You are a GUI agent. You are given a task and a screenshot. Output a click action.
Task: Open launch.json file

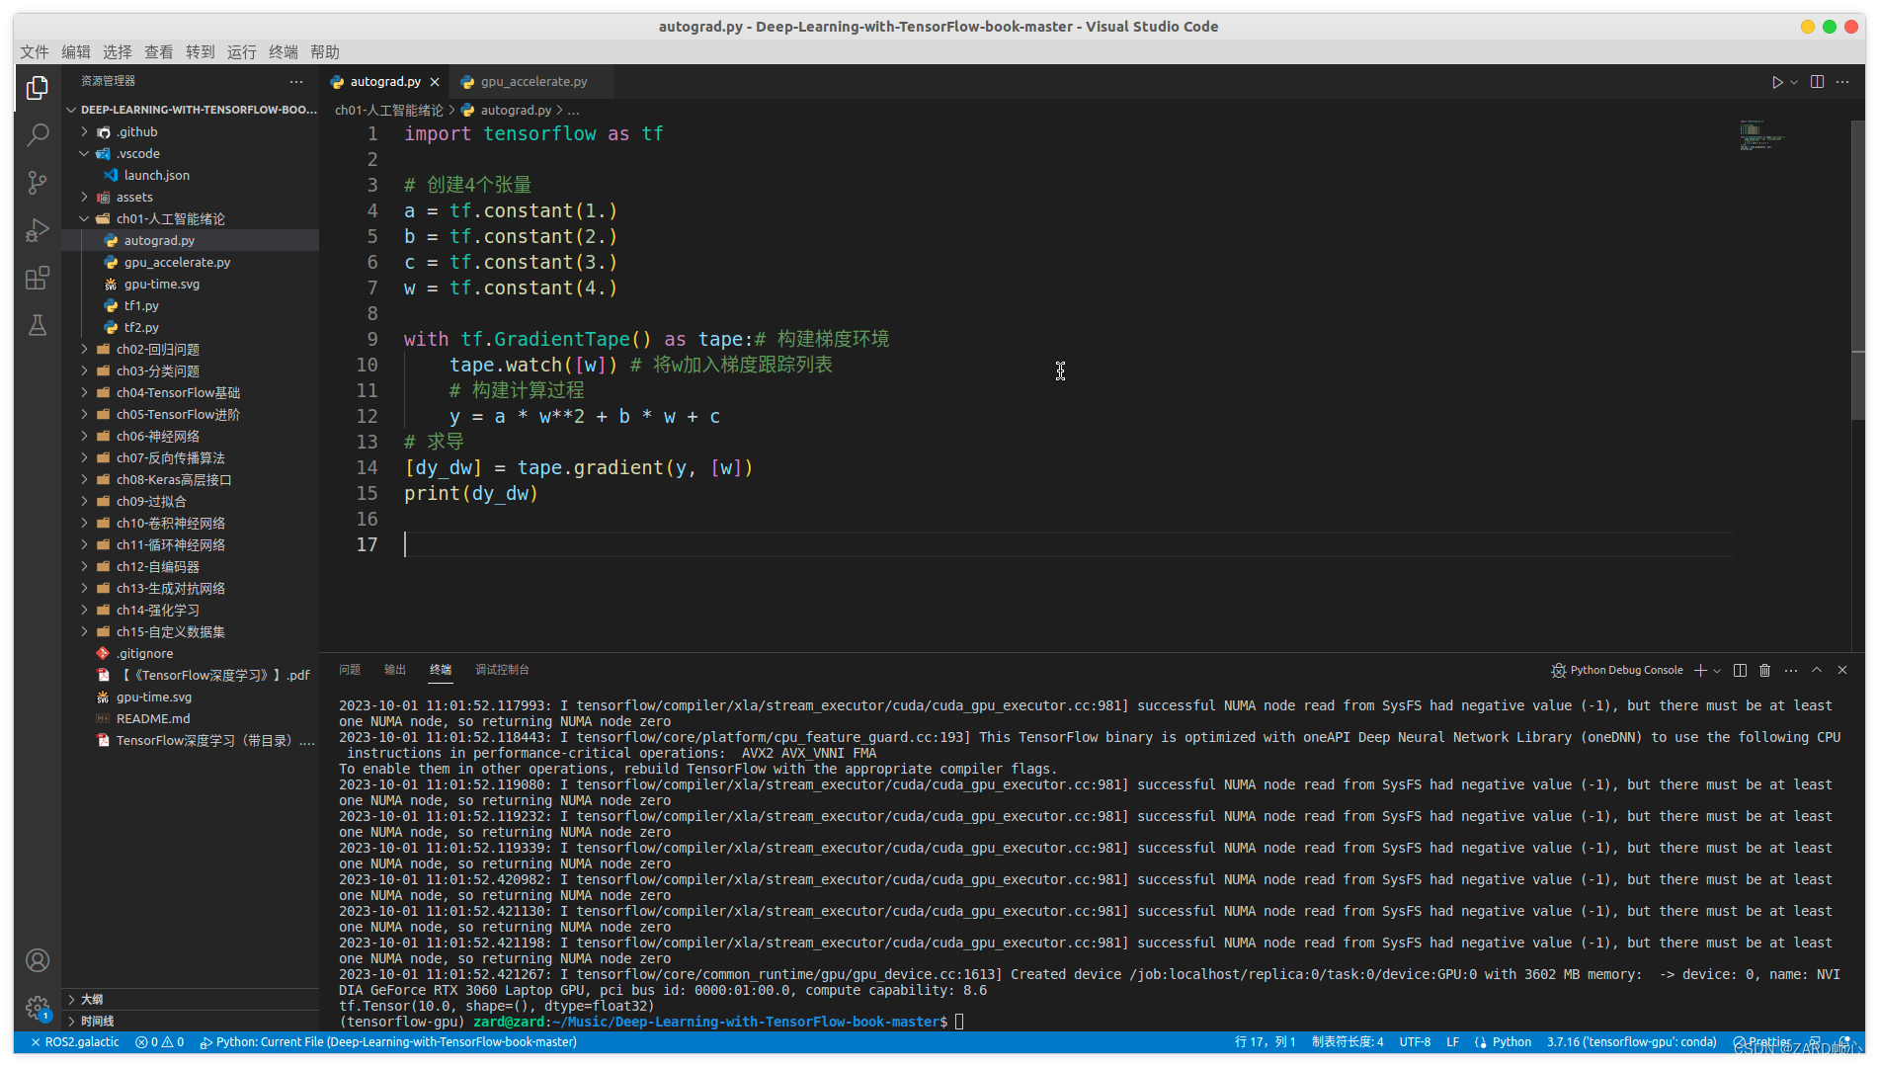(190, 176)
